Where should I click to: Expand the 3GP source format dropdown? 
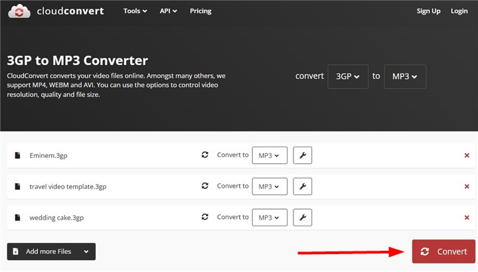point(348,76)
